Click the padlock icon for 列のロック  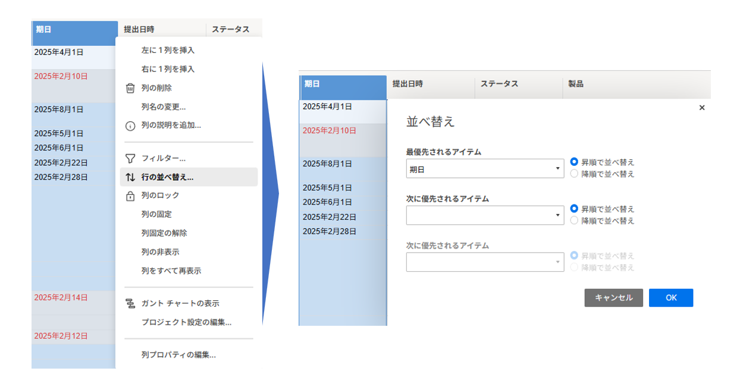click(x=130, y=196)
